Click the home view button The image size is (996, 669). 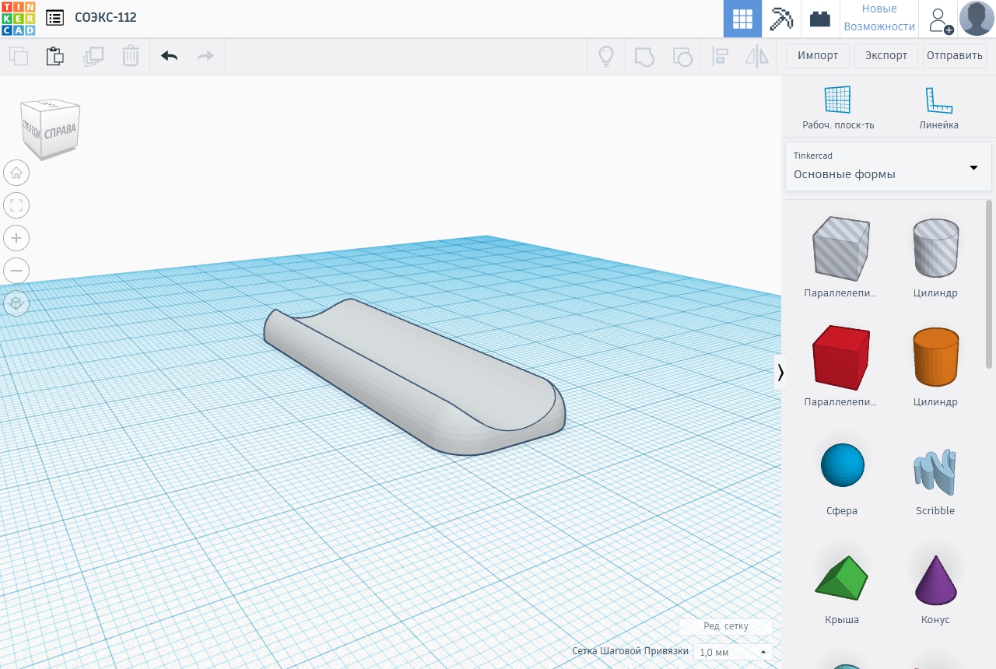tap(16, 173)
